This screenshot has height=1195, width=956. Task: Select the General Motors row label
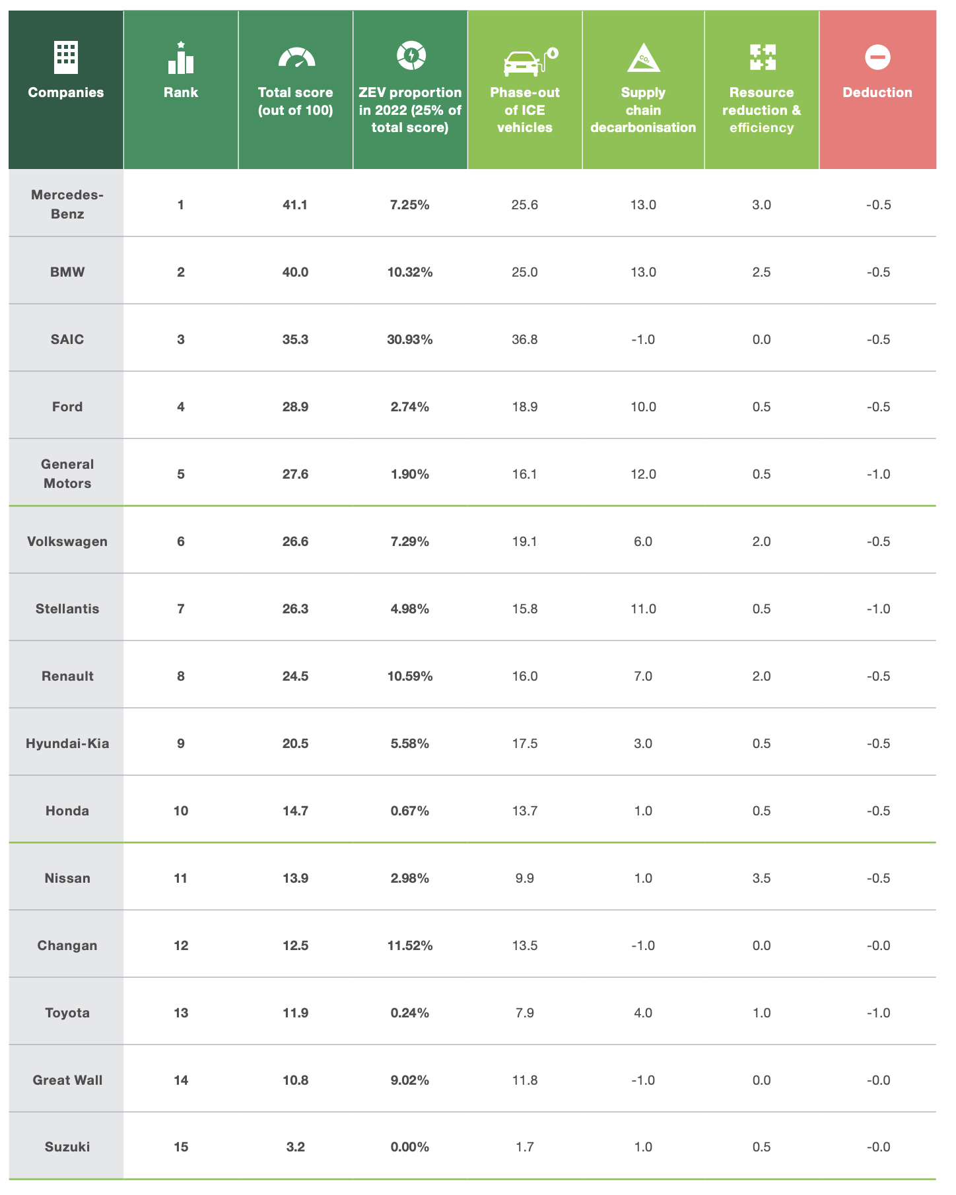[67, 473]
